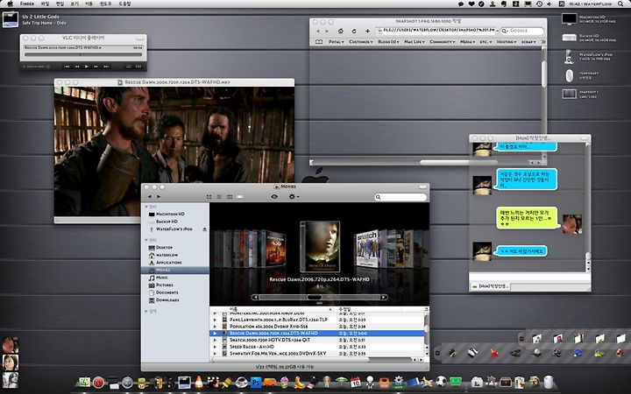The height and width of the screenshot is (394, 631).
Task: Go back in Safari browser window
Action: (x=317, y=31)
